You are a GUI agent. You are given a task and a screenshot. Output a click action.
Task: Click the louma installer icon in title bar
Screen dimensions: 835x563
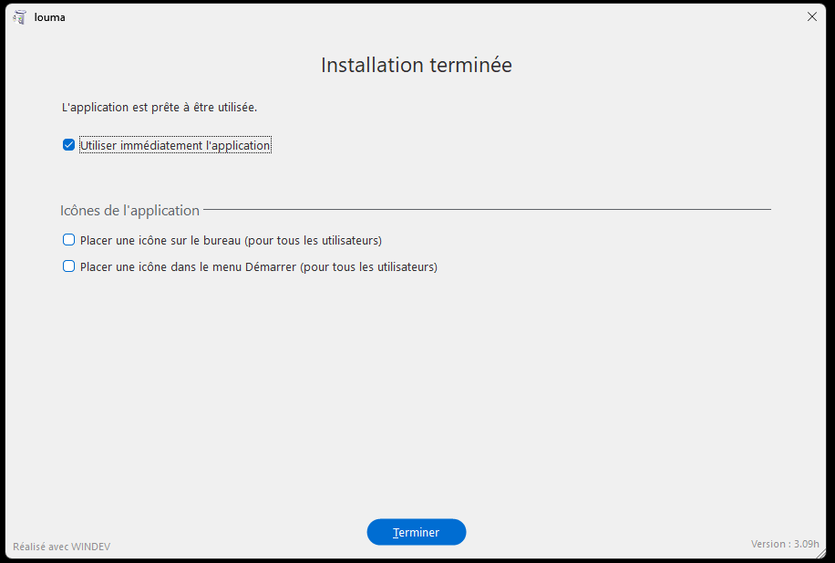point(20,17)
